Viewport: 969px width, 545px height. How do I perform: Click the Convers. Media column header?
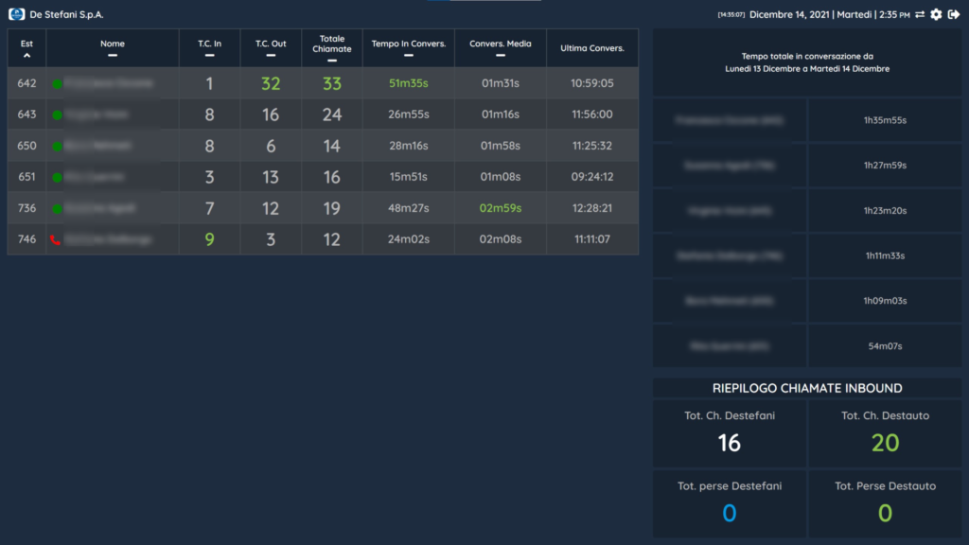(x=501, y=44)
